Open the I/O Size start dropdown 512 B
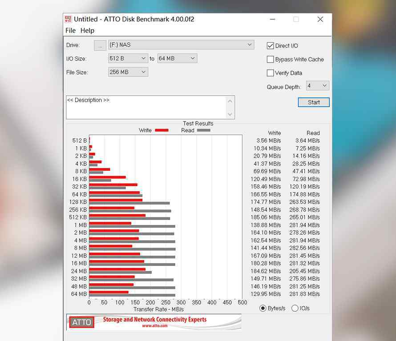 128,58
